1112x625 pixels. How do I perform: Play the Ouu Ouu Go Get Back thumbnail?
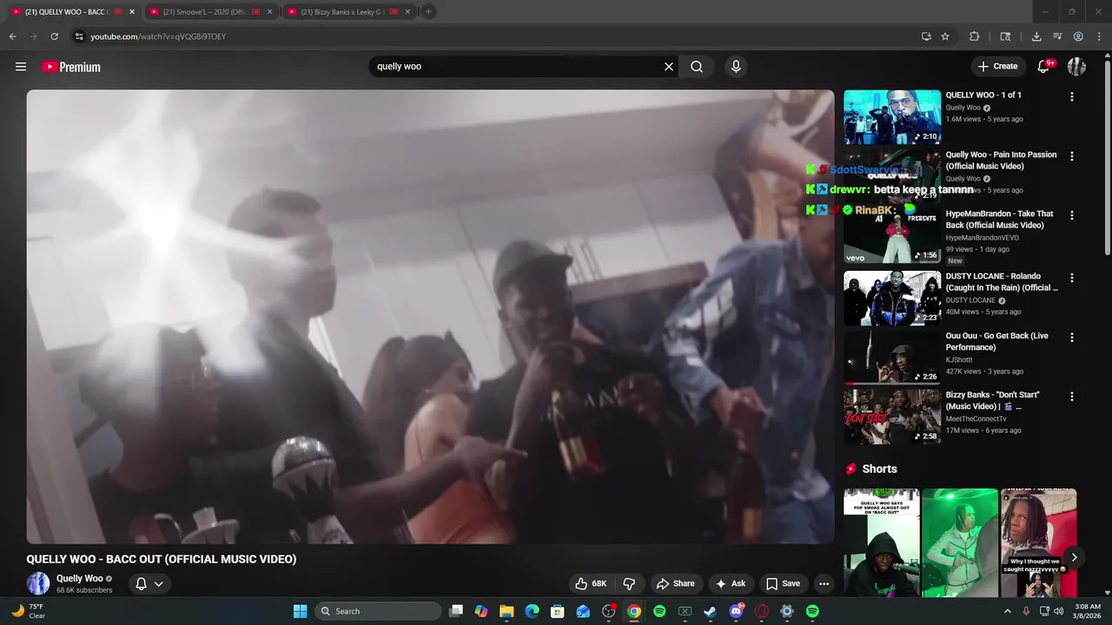[892, 357]
